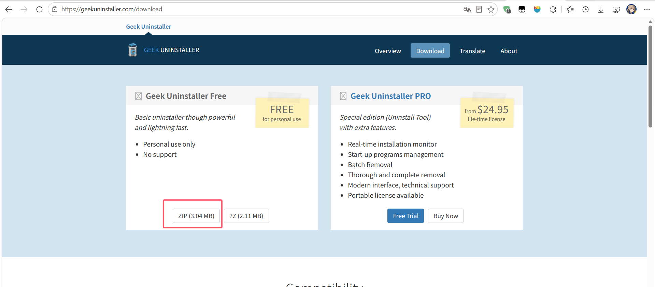Click the Thorough and complete removal text

(x=396, y=175)
